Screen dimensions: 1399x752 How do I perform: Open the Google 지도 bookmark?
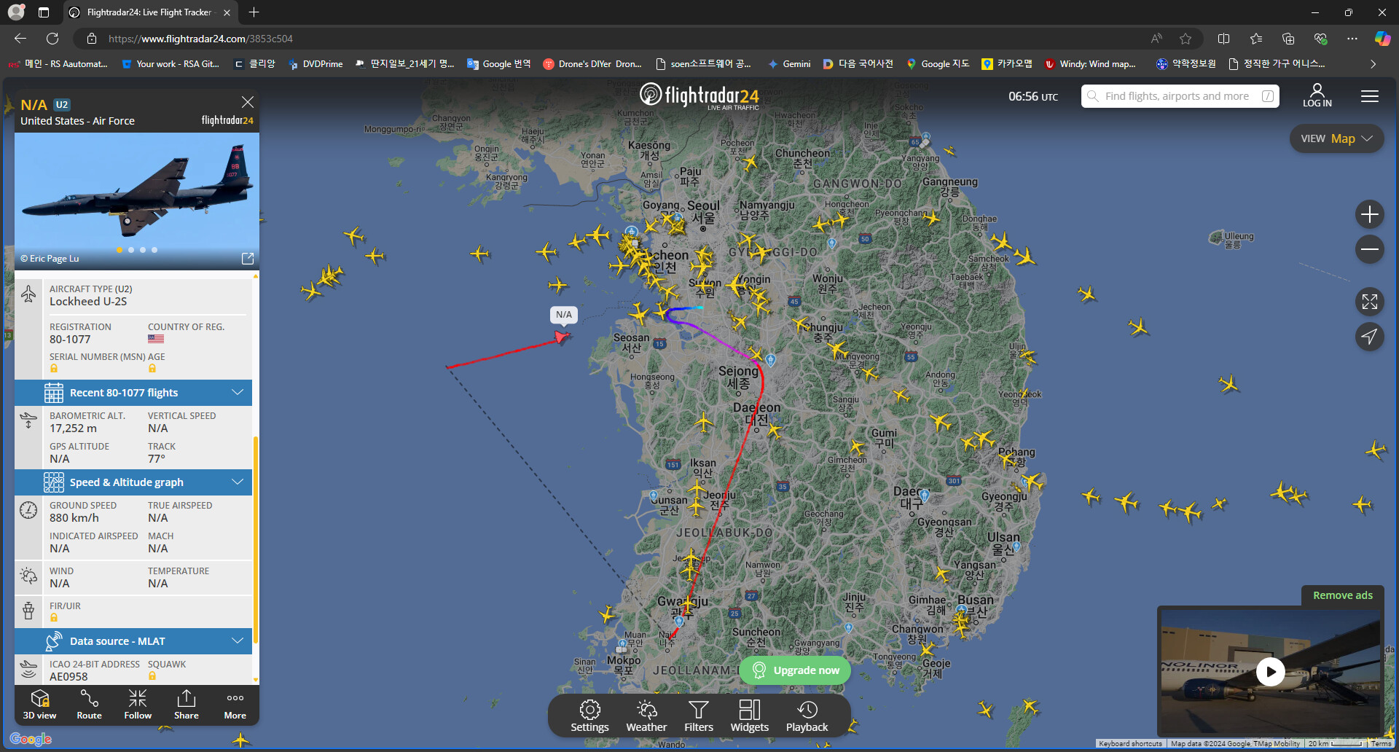click(938, 64)
